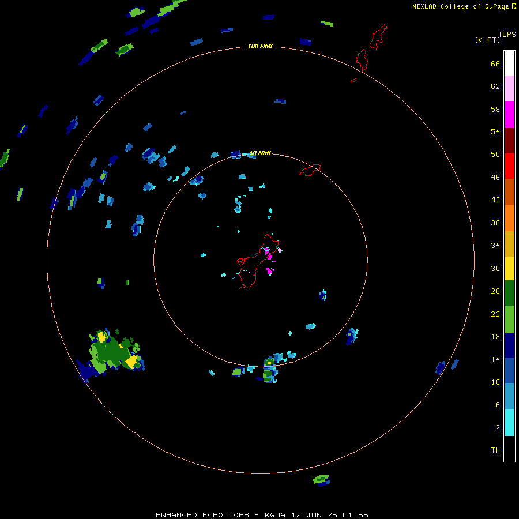This screenshot has width=519, height=519.
Task: Click the gold 38 kft legend swatch
Action: 509,244
